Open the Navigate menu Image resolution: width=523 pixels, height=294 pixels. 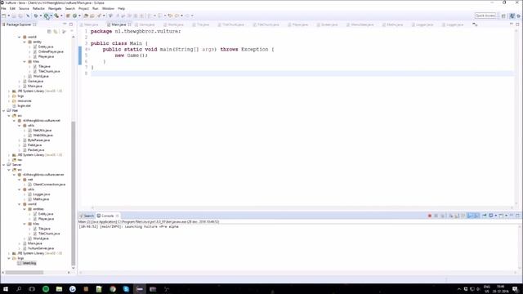pyautogui.click(x=55, y=8)
